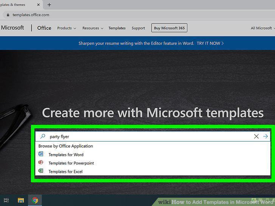Click 'Browse by Office Application' heading
Screen dimensions: 275x206
(x=66, y=146)
